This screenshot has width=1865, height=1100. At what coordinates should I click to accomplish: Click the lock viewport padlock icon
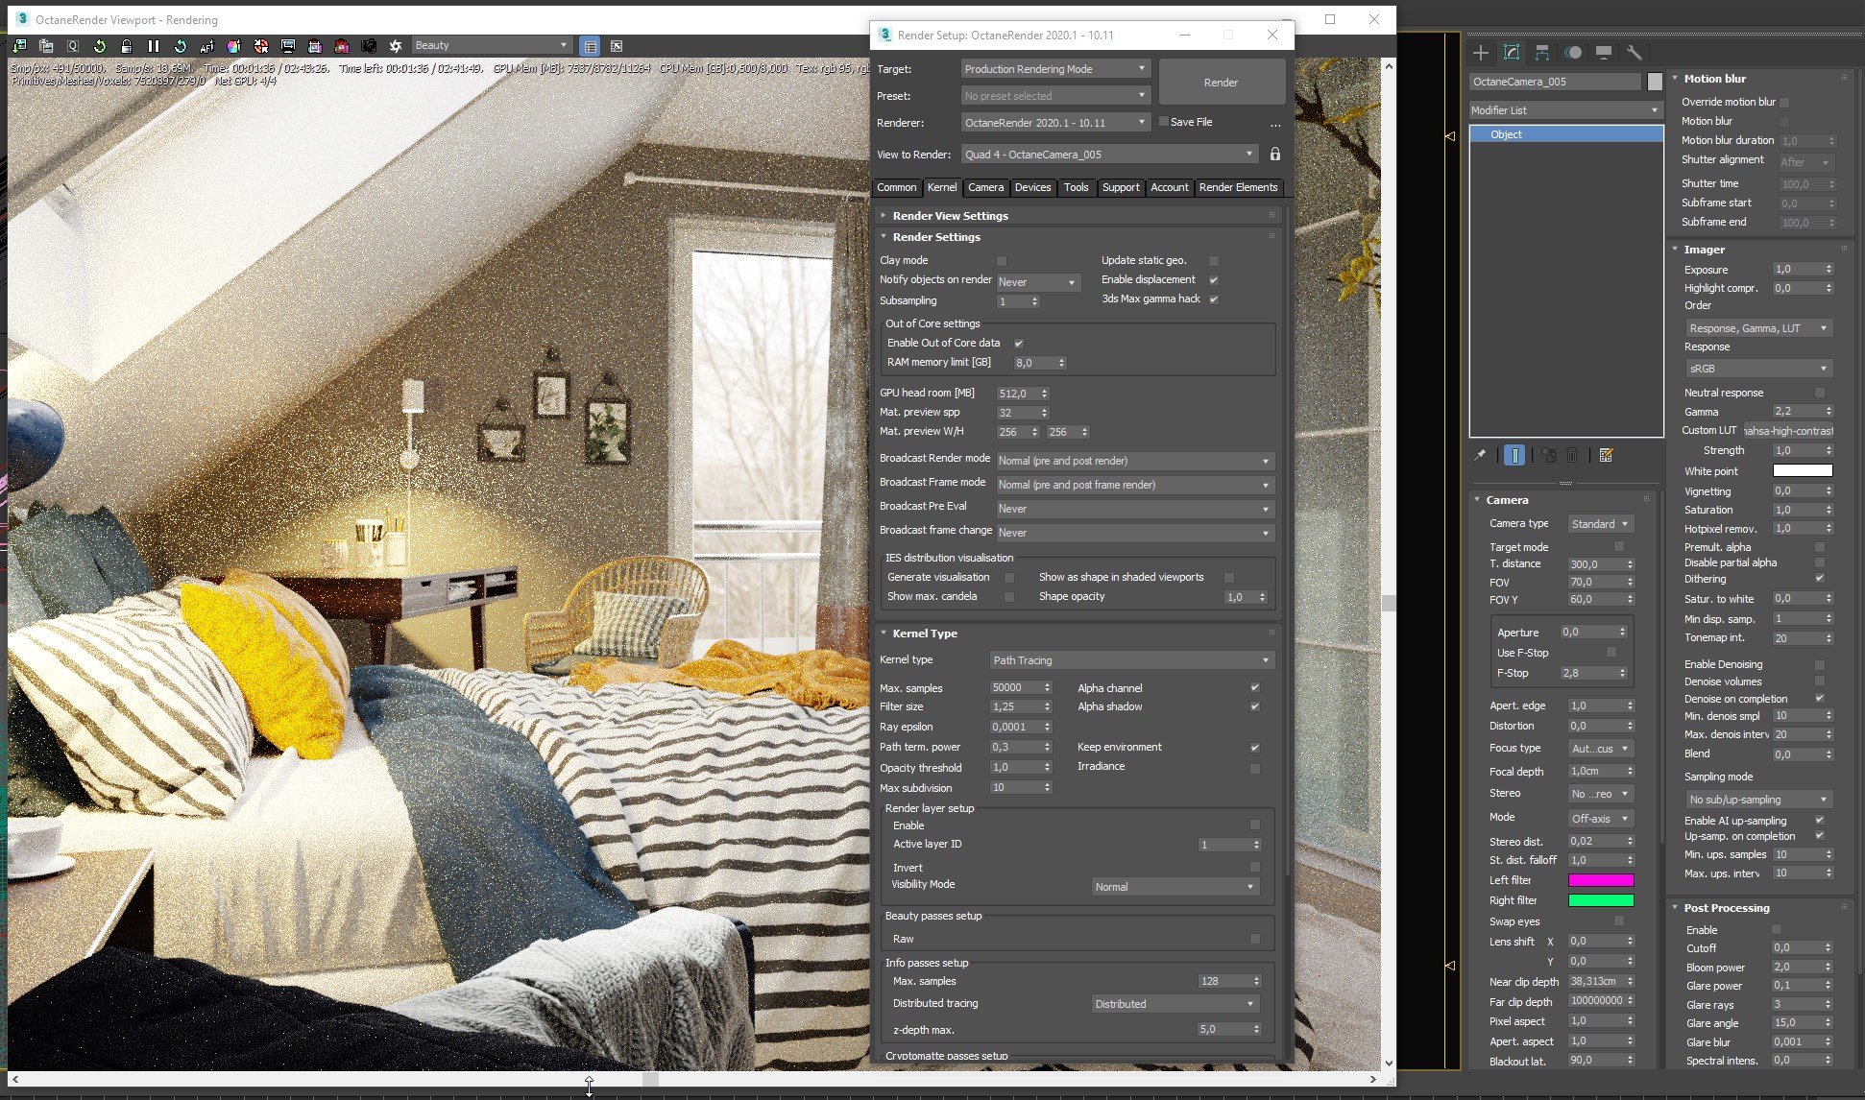(x=127, y=46)
